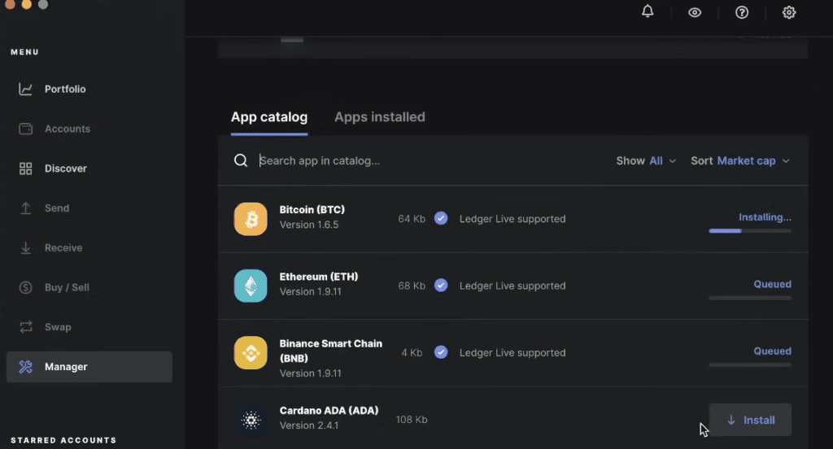The height and width of the screenshot is (449, 833).
Task: Click the Bitcoin installing progress bar
Action: click(x=749, y=231)
